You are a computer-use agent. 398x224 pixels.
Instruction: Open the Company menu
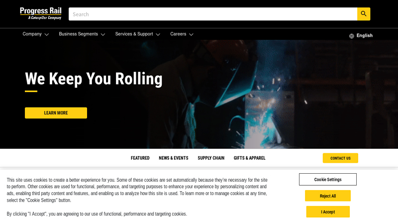(32, 34)
